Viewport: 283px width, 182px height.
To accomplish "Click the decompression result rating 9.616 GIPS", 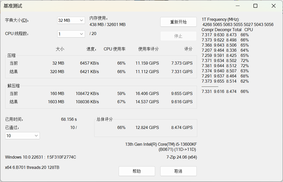I will 182,102.
